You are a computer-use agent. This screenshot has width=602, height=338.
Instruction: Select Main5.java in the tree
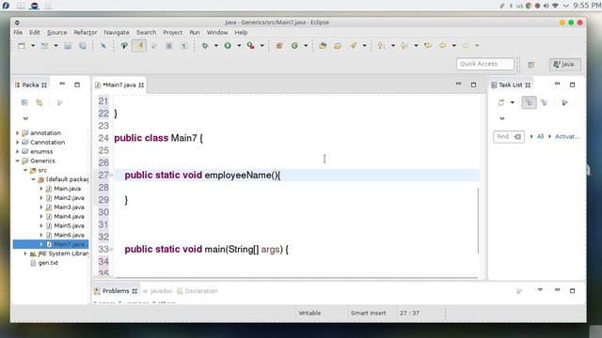[69, 225]
